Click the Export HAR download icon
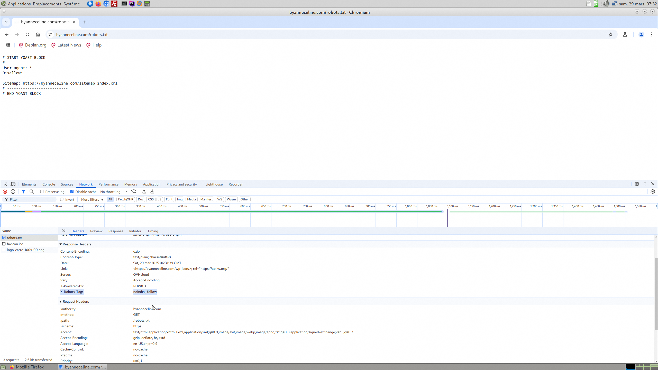This screenshot has width=658, height=370. [152, 192]
